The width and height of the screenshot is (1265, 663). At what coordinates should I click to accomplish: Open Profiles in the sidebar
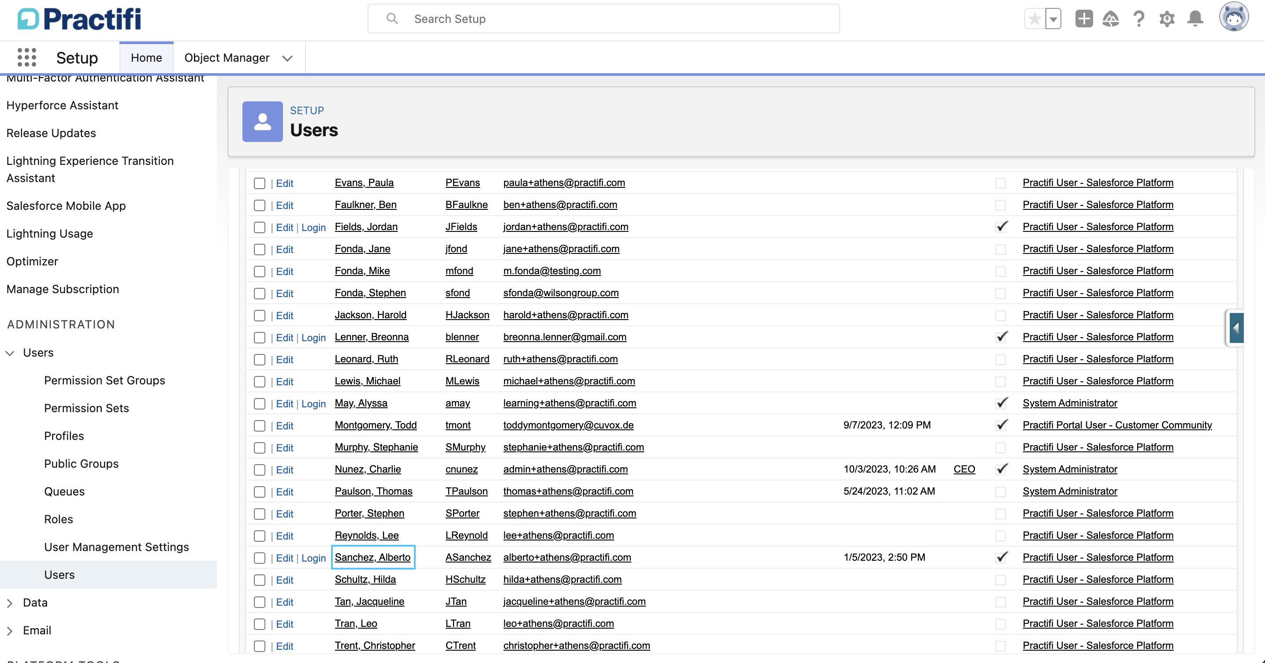[64, 436]
